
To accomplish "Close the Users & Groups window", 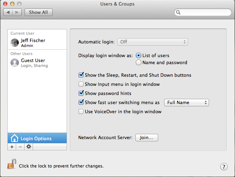I will coord(5,4).
